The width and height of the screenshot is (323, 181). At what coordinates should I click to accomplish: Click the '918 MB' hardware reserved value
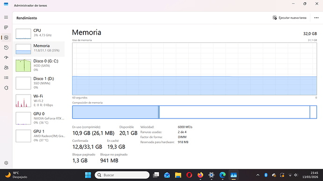click(183, 142)
